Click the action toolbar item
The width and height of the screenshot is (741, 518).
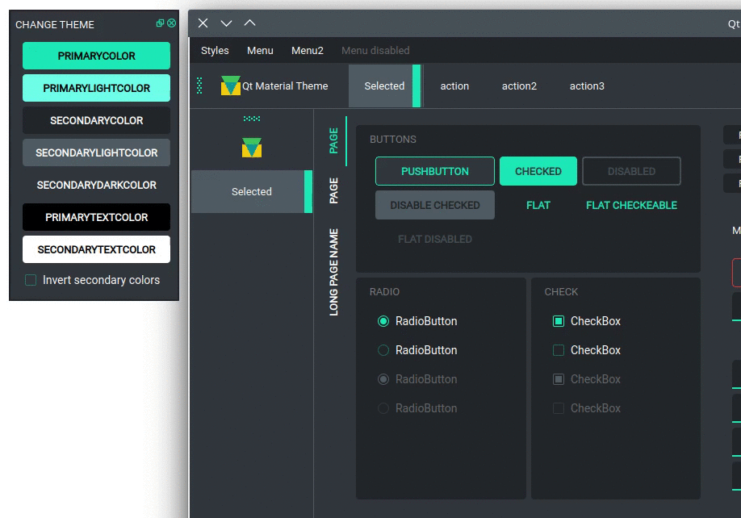point(454,86)
